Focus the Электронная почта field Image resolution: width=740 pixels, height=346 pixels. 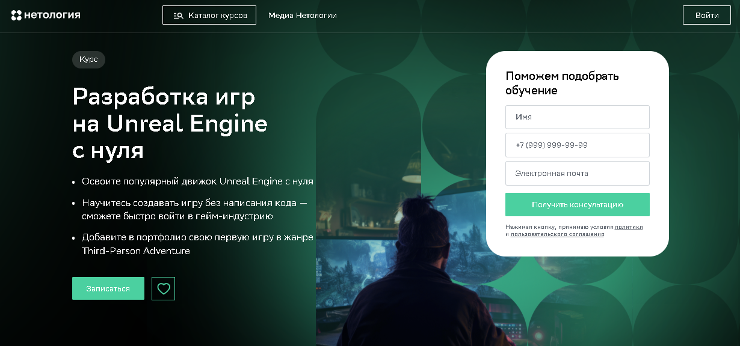pyautogui.click(x=578, y=173)
